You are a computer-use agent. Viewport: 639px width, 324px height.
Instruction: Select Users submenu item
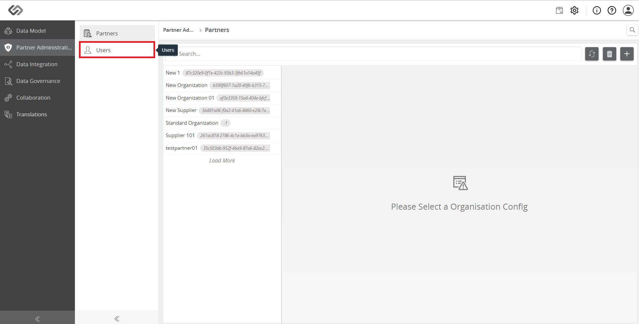click(x=117, y=50)
